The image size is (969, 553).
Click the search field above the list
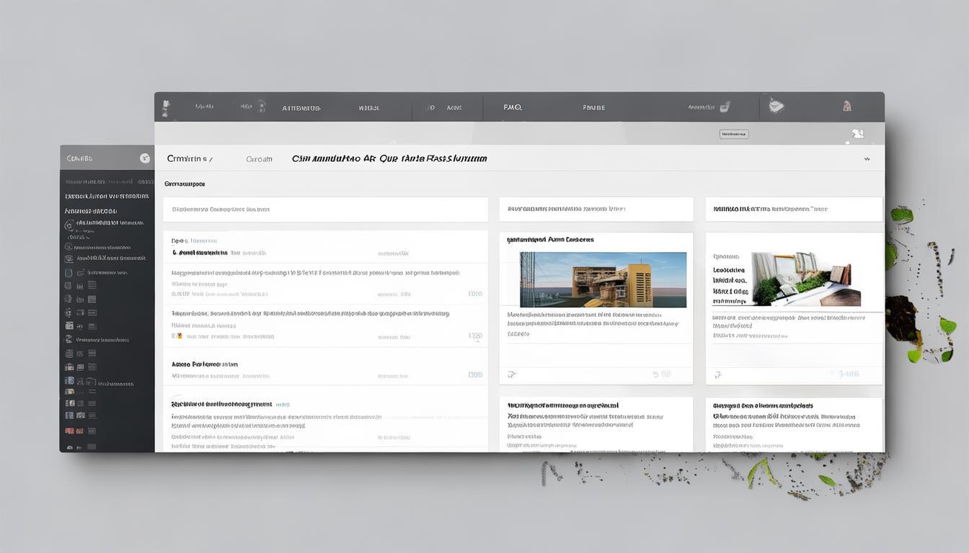click(325, 210)
